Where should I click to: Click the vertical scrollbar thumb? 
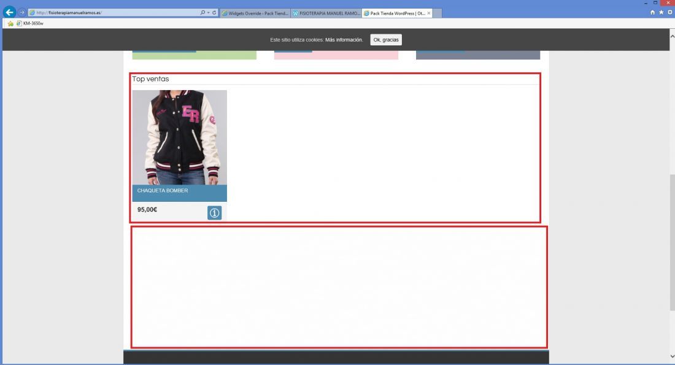(x=672, y=242)
